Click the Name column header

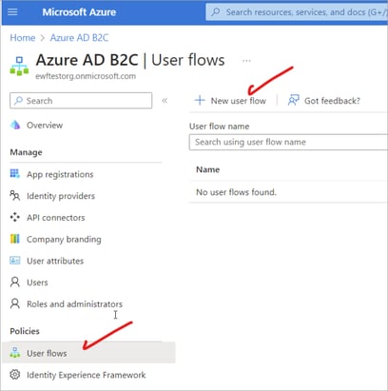tap(208, 169)
